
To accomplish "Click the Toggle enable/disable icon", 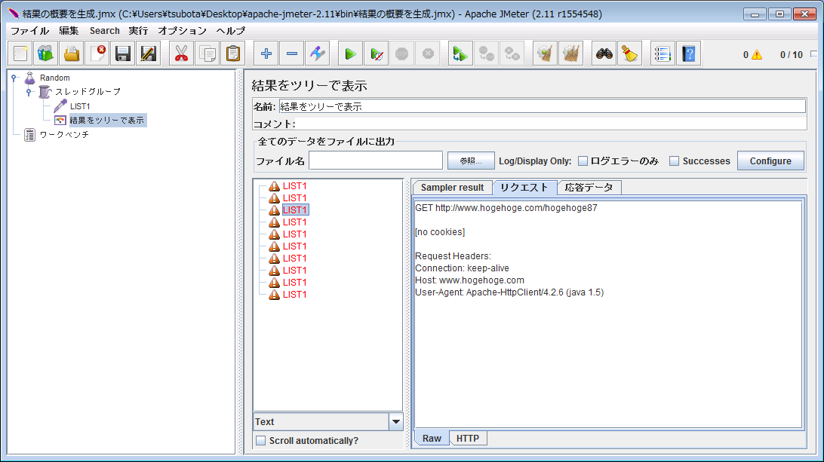I will [318, 54].
